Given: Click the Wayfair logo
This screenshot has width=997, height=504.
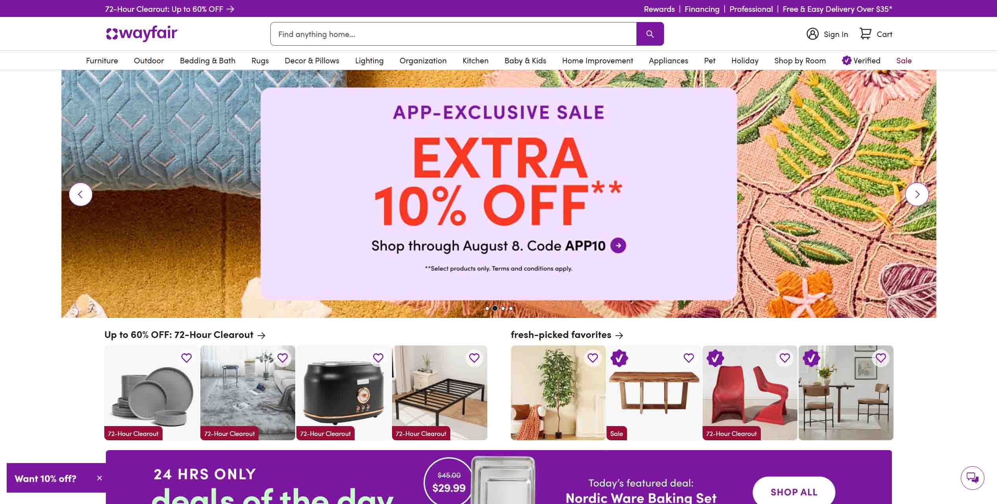Looking at the screenshot, I should tap(142, 33).
